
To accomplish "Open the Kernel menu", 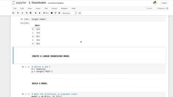I will 54,8.
